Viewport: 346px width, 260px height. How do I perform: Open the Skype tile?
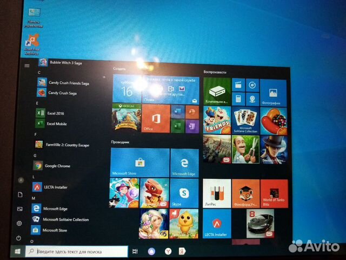(x=184, y=193)
